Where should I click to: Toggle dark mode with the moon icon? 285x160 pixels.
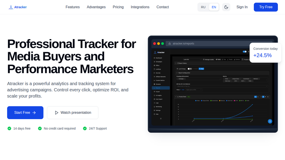[226, 7]
